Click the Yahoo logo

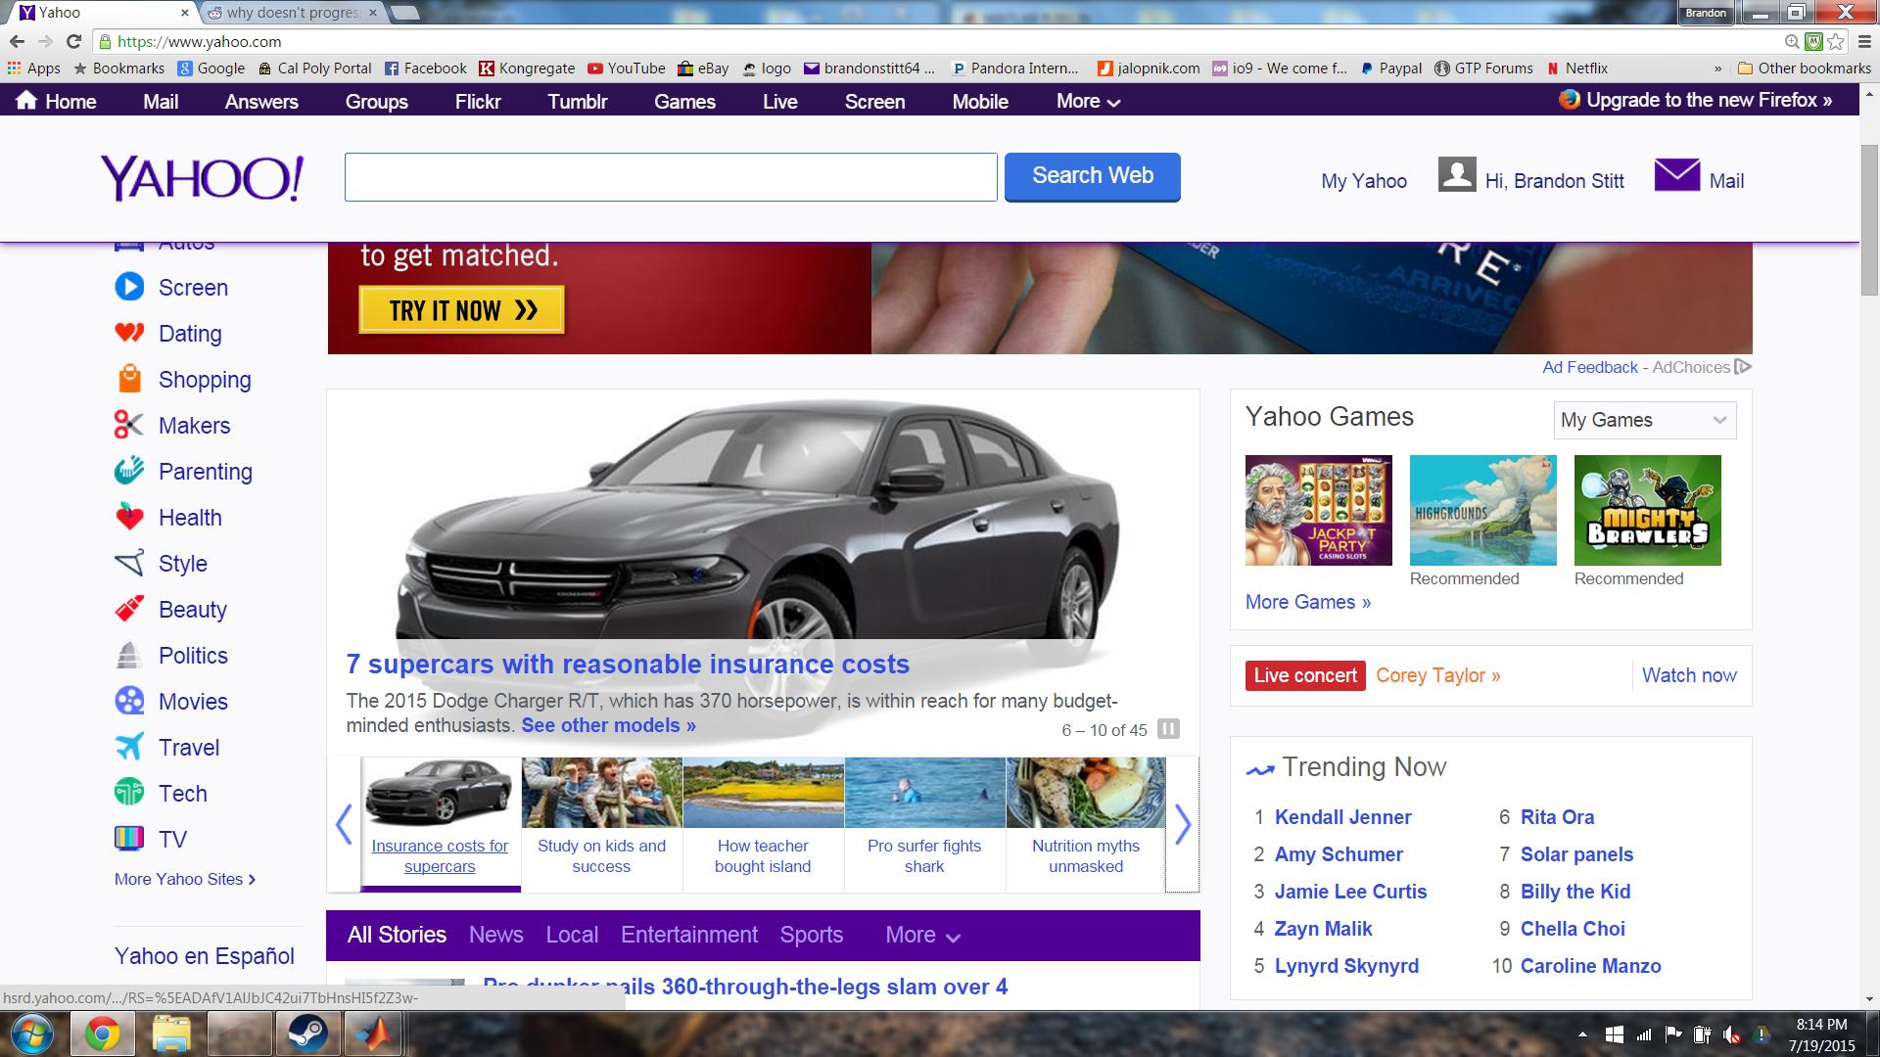[202, 178]
